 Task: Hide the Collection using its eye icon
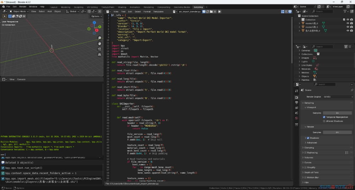(x=348, y=19)
